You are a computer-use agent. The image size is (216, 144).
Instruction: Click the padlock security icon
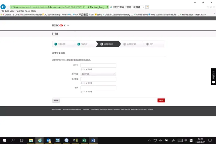tap(88, 7)
